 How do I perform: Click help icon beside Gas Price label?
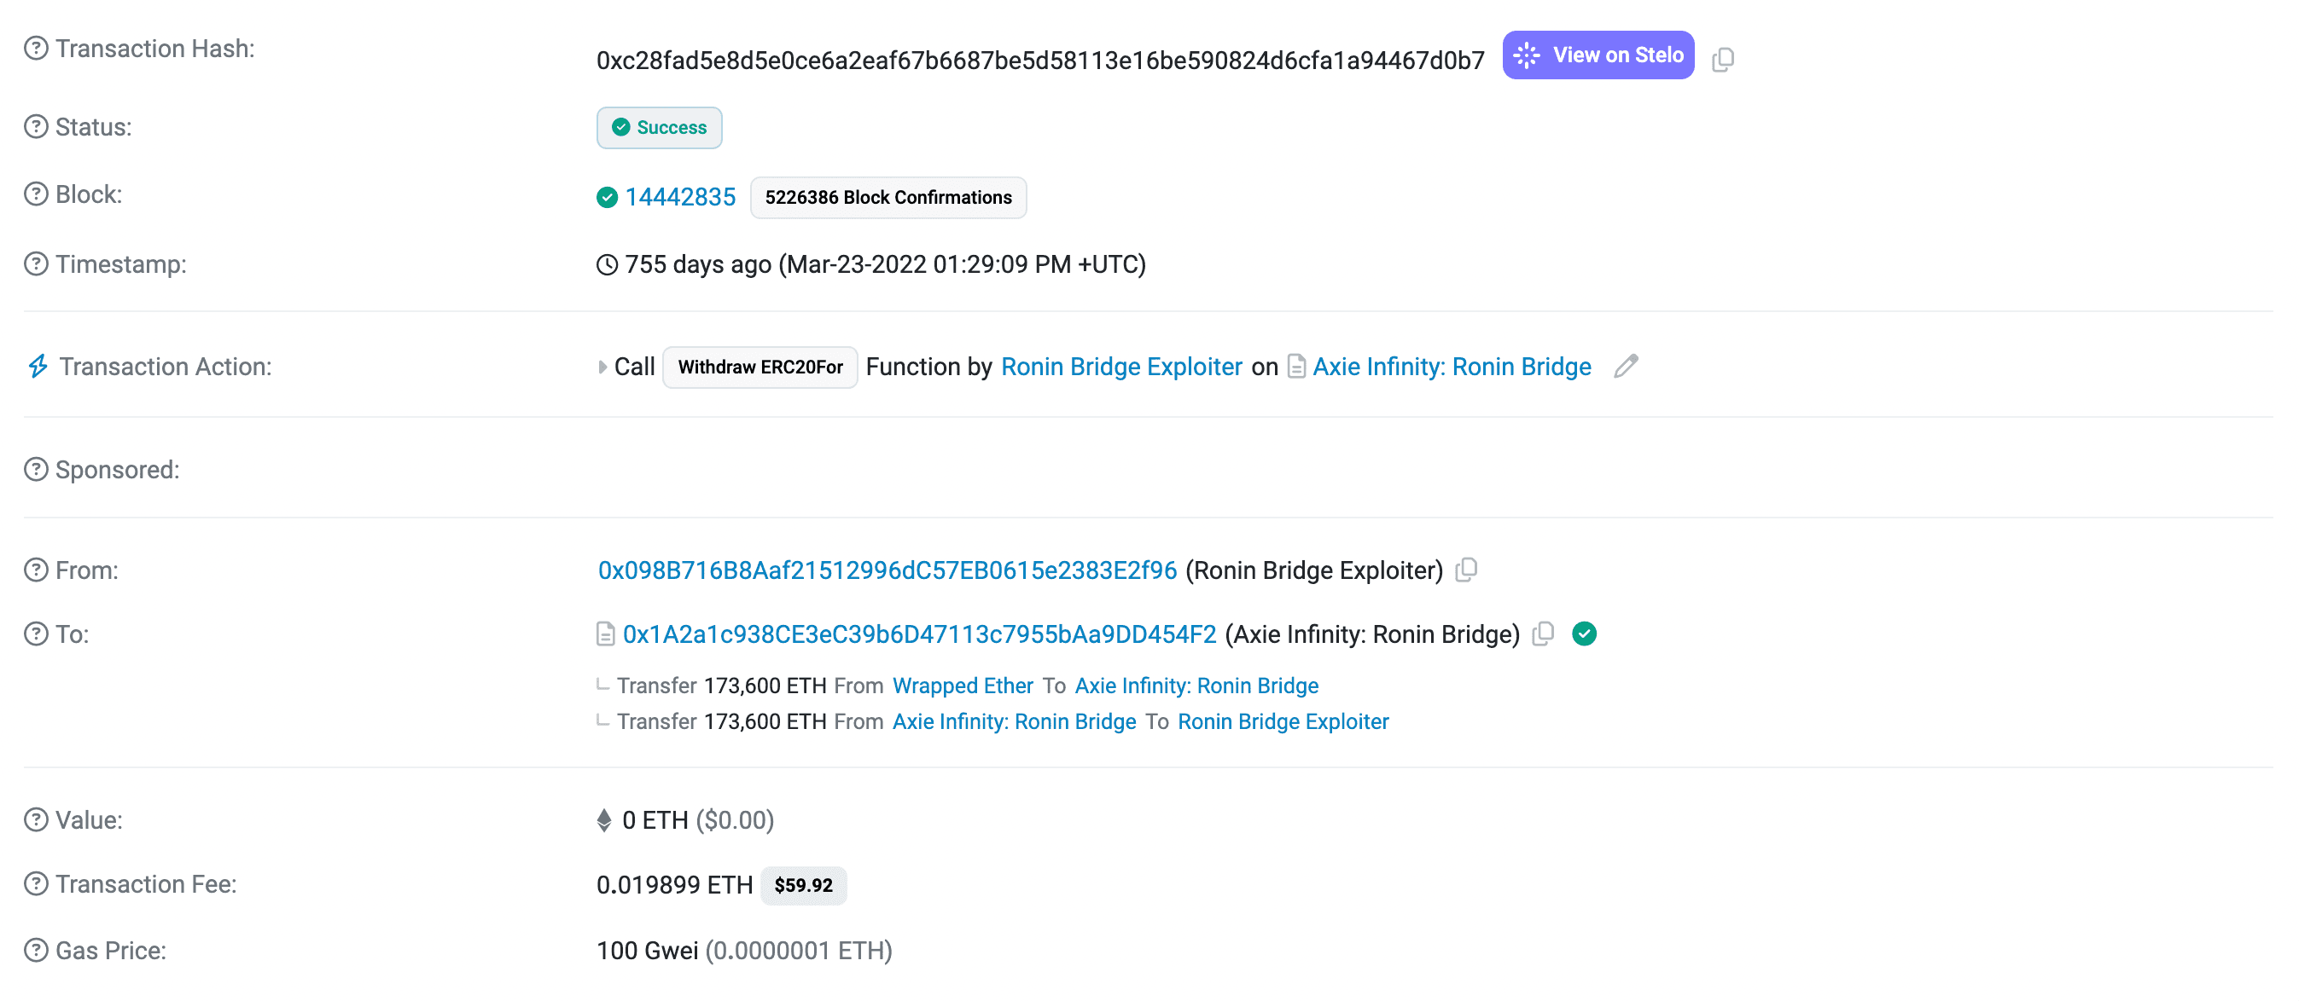pyautogui.click(x=36, y=950)
